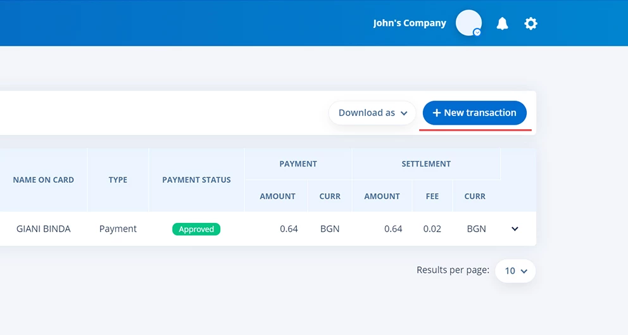628x335 pixels.
Task: Open the Download as dropdown
Action: (372, 113)
